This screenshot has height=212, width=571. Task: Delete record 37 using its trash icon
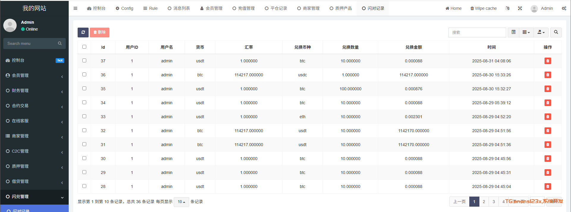(x=548, y=61)
